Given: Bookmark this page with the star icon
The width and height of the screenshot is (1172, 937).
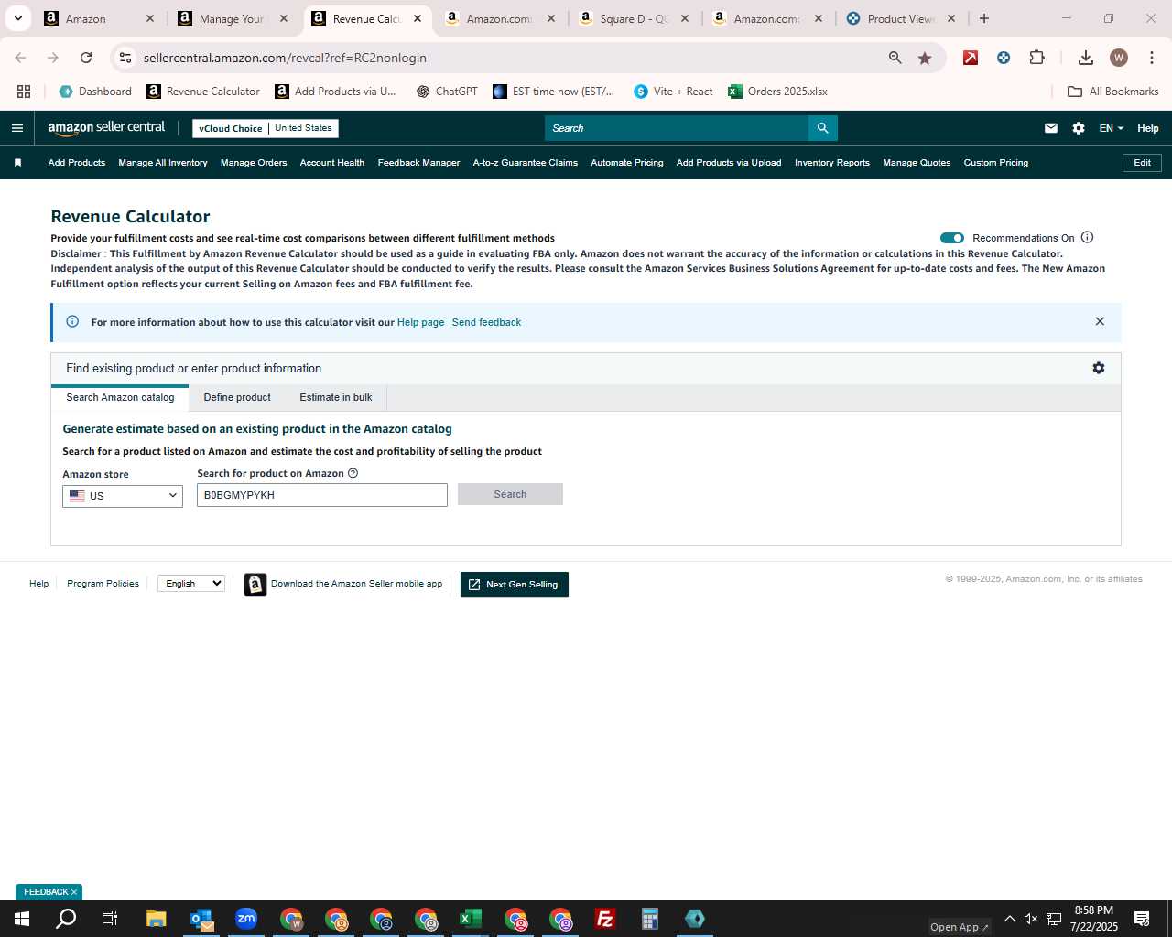Looking at the screenshot, I should [x=925, y=58].
